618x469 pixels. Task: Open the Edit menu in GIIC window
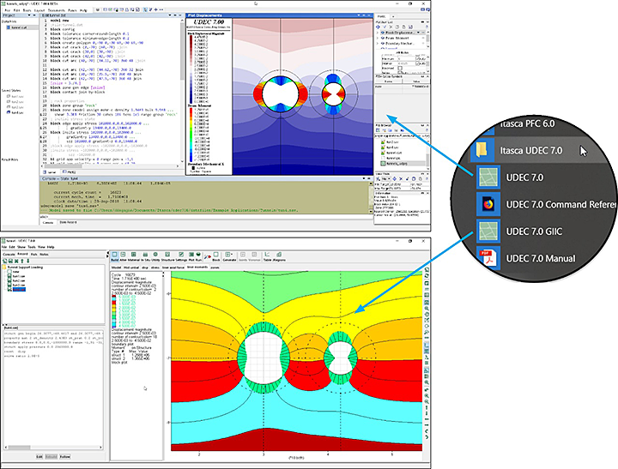(12, 247)
